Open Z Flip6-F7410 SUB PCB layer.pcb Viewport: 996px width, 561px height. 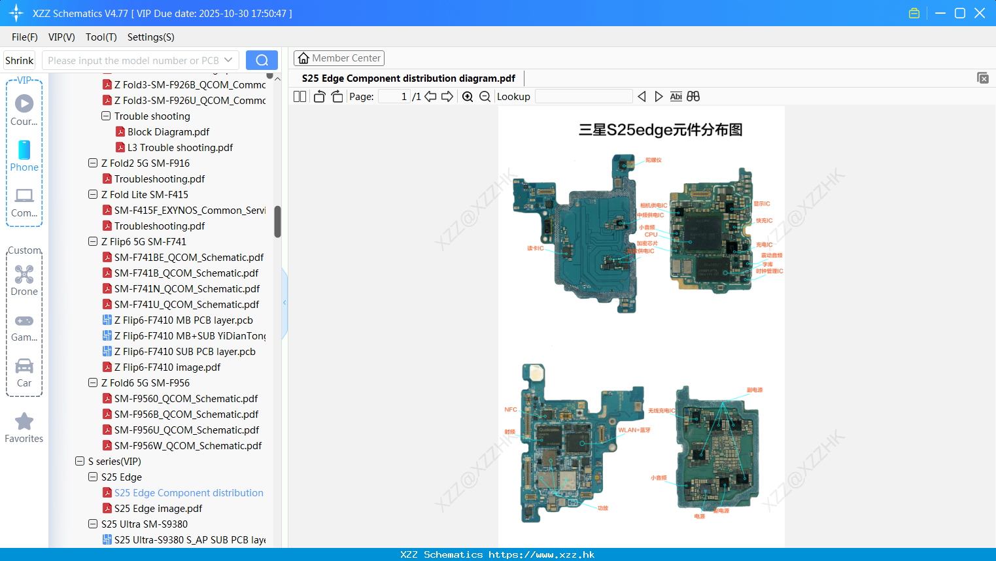click(185, 351)
